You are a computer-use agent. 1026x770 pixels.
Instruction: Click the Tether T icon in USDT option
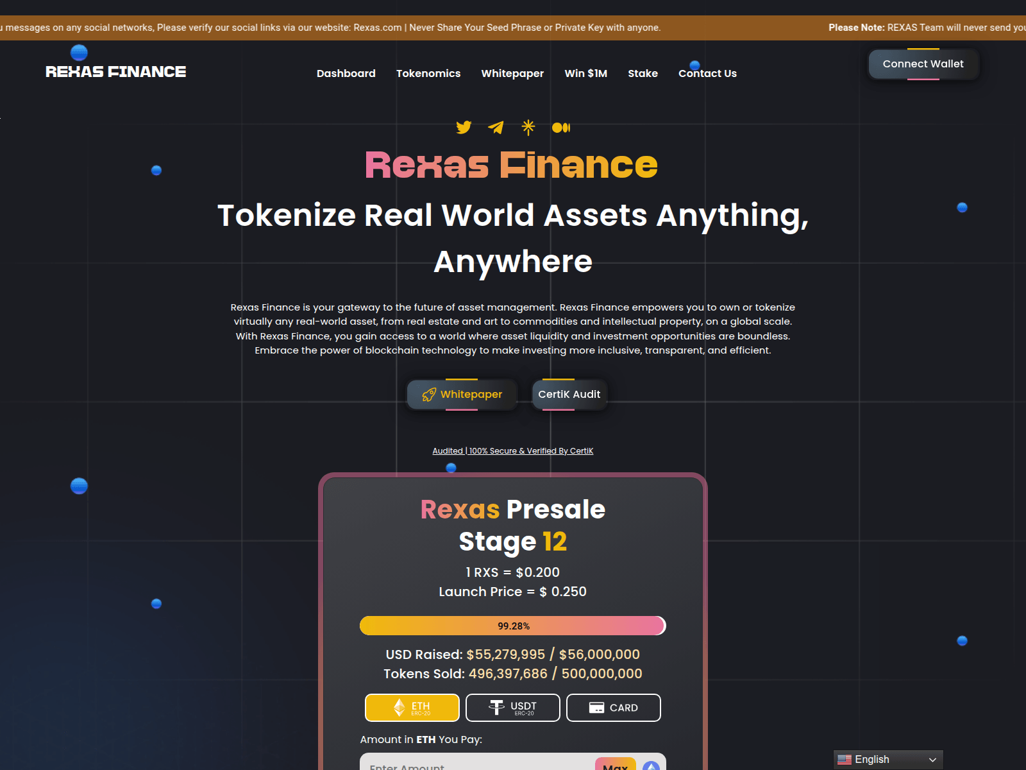tap(496, 707)
